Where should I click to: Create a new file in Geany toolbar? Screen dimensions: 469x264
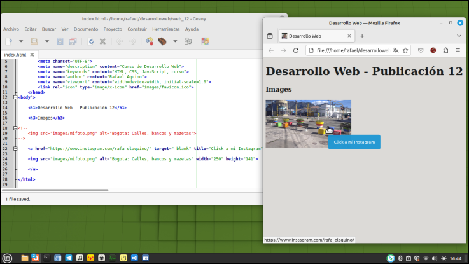coord(9,41)
